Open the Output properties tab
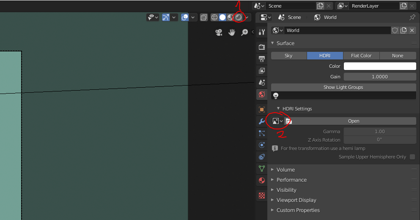This screenshot has width=420, height=220. click(x=262, y=59)
